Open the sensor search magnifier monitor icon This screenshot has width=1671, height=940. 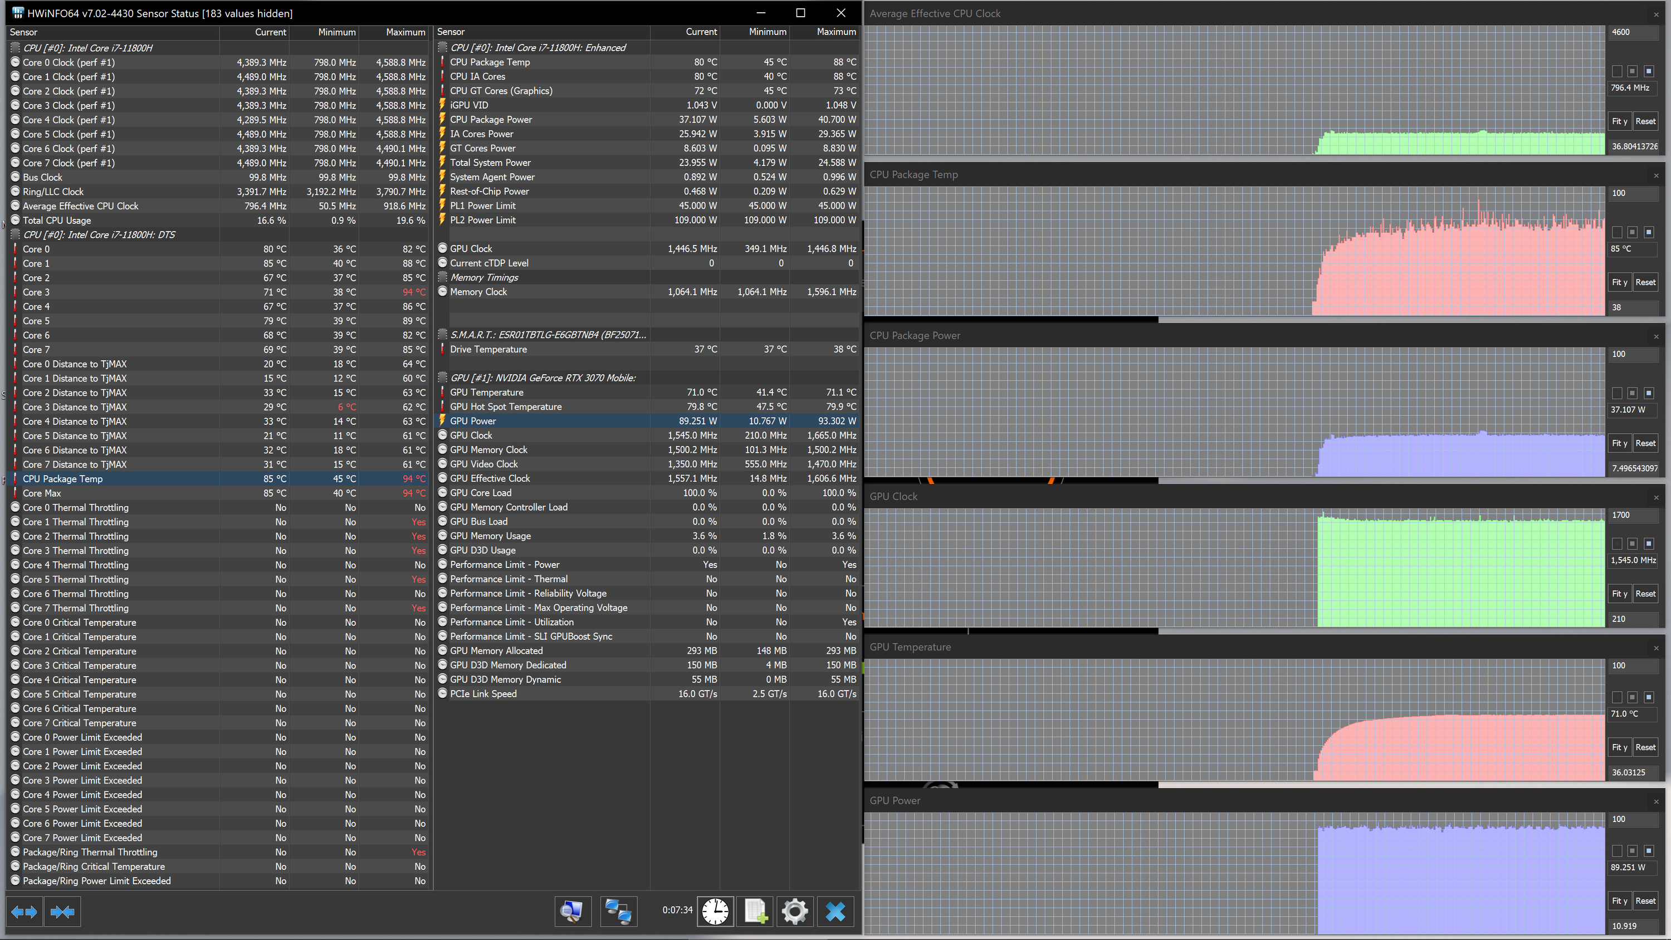coord(572,912)
